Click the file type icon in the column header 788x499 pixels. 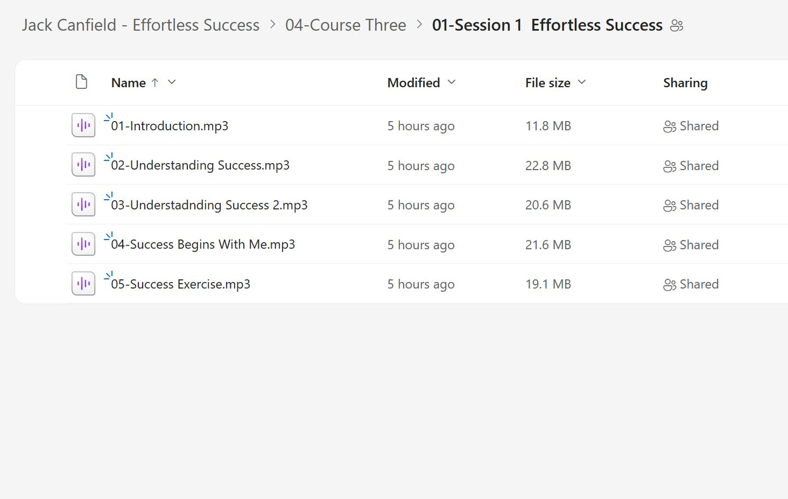click(x=82, y=82)
